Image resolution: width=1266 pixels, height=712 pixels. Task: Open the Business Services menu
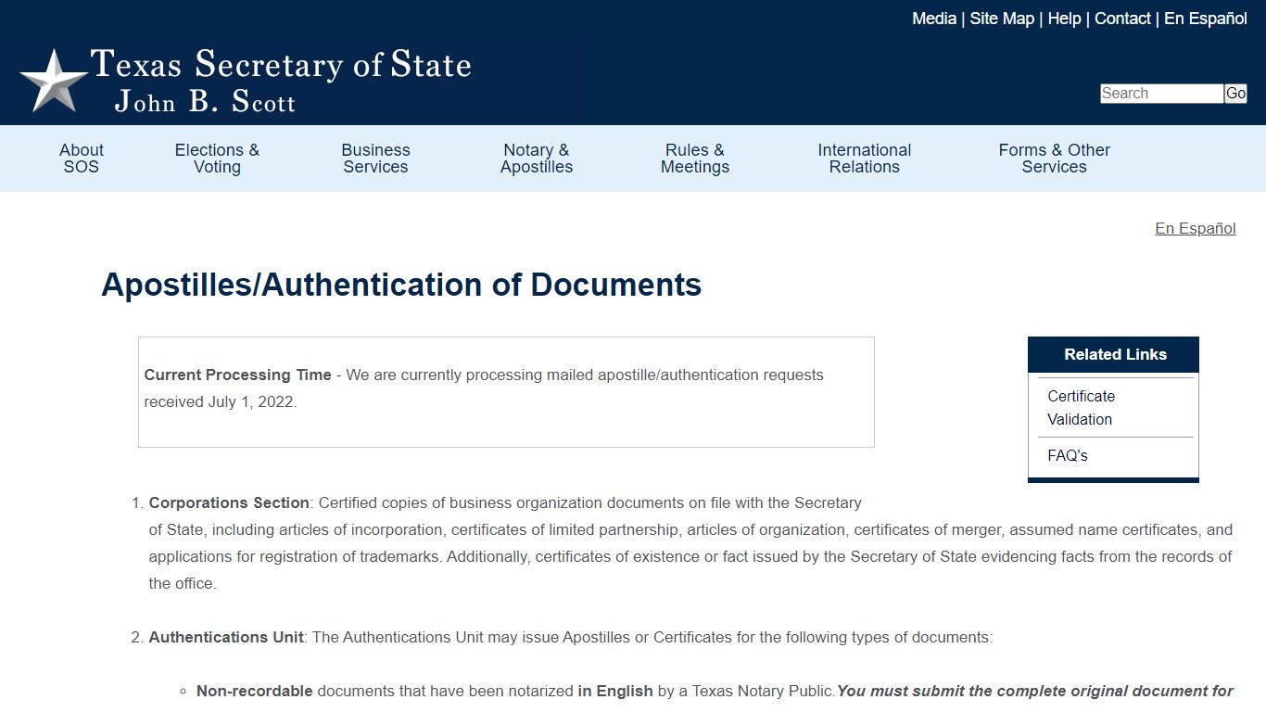tap(375, 159)
